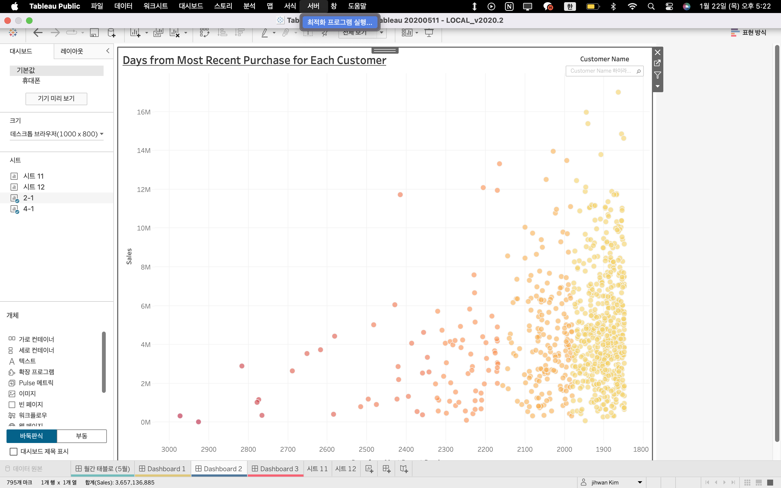Select the 바둑판식 (tiled) layout option
The width and height of the screenshot is (781, 488).
(31, 436)
